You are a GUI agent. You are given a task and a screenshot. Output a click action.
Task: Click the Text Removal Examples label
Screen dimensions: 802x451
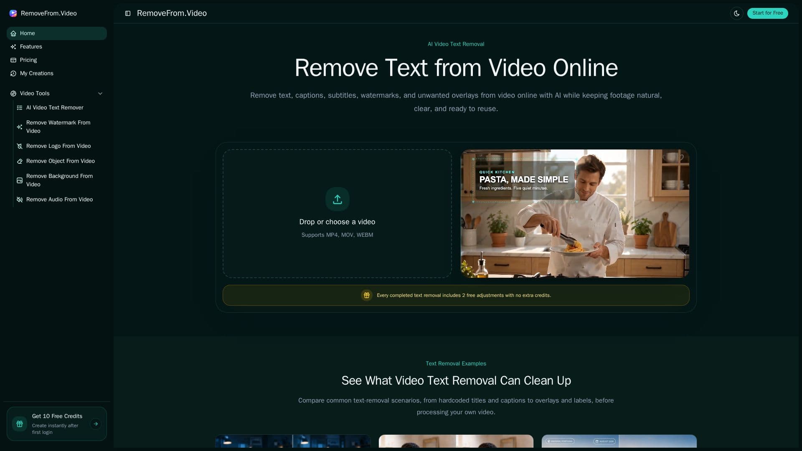(x=456, y=364)
